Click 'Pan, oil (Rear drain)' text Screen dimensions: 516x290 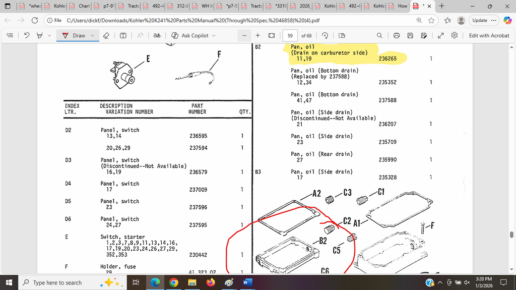click(x=321, y=154)
